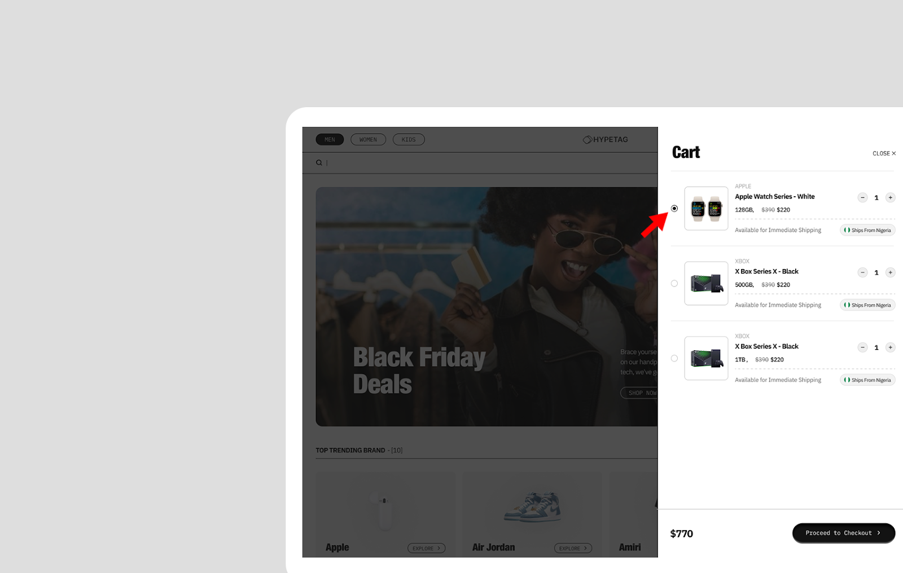The width and height of the screenshot is (903, 573).
Task: Increase Apple Watch Series quantity with plus
Action: [890, 197]
